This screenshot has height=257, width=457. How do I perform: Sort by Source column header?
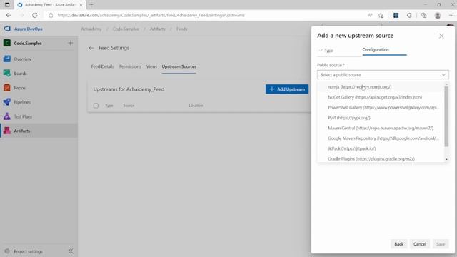(129, 106)
